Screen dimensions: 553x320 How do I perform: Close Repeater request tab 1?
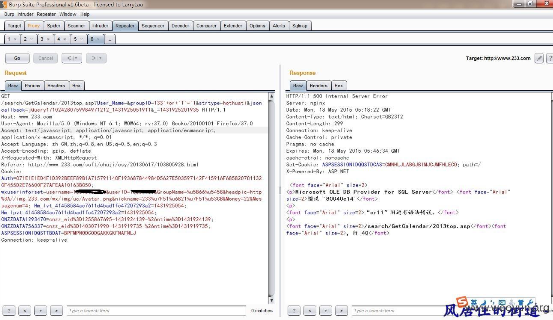point(15,39)
